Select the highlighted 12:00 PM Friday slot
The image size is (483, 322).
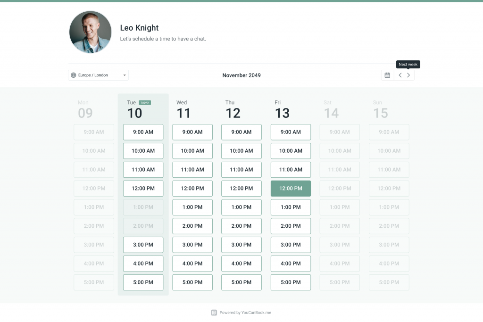[291, 189]
